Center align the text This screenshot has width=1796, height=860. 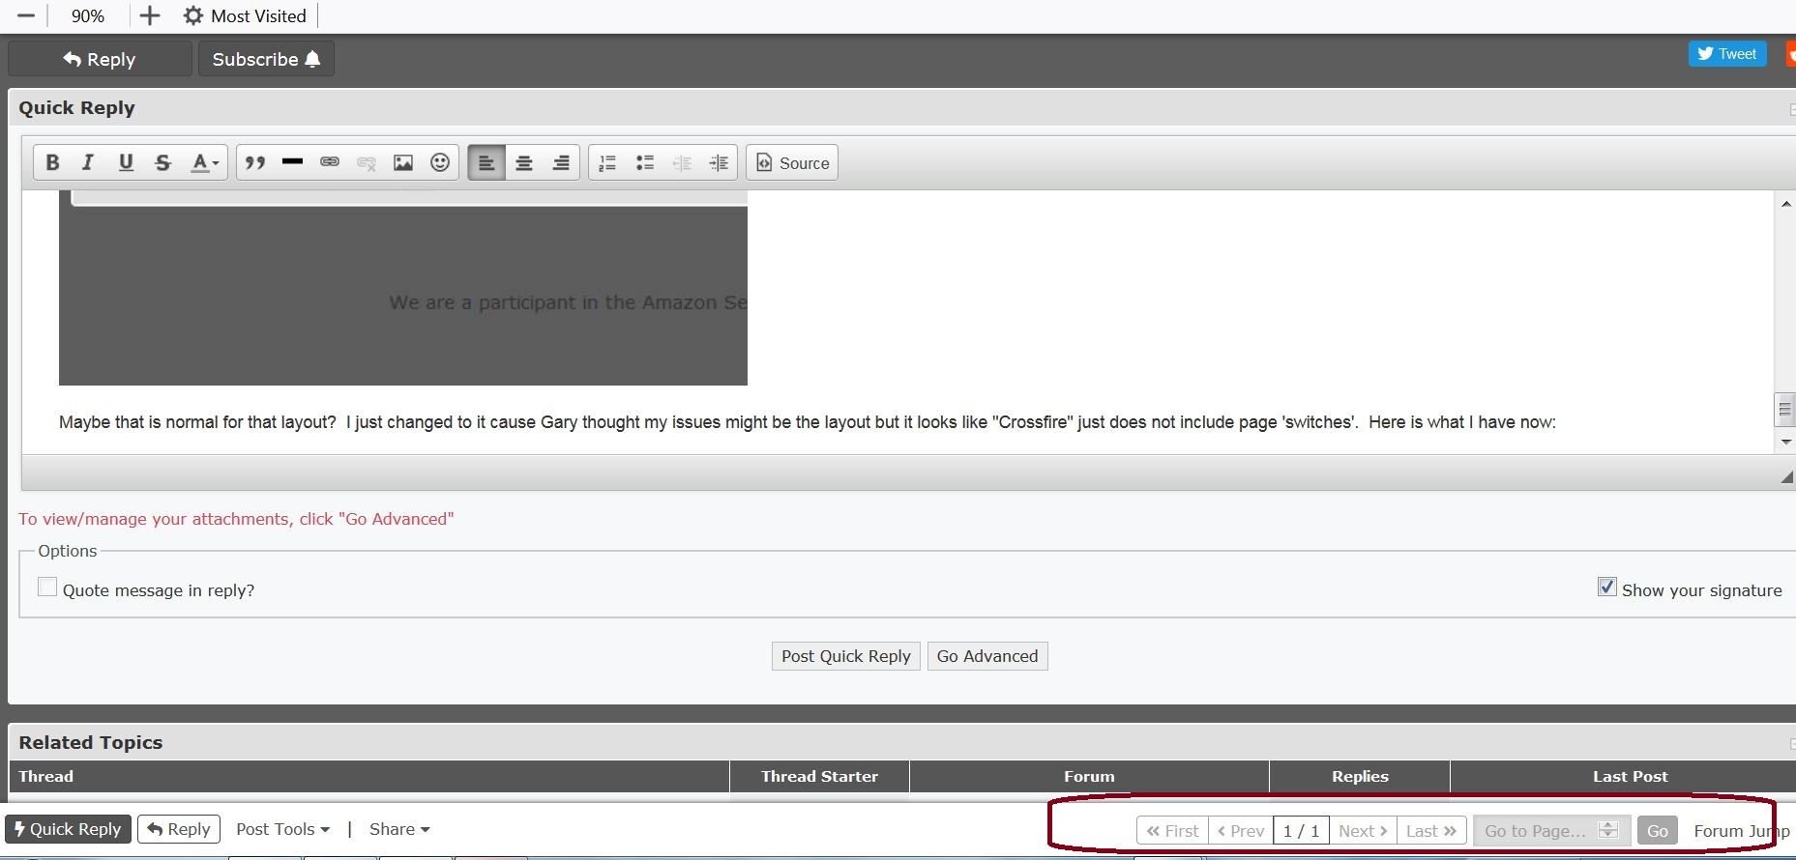point(524,162)
